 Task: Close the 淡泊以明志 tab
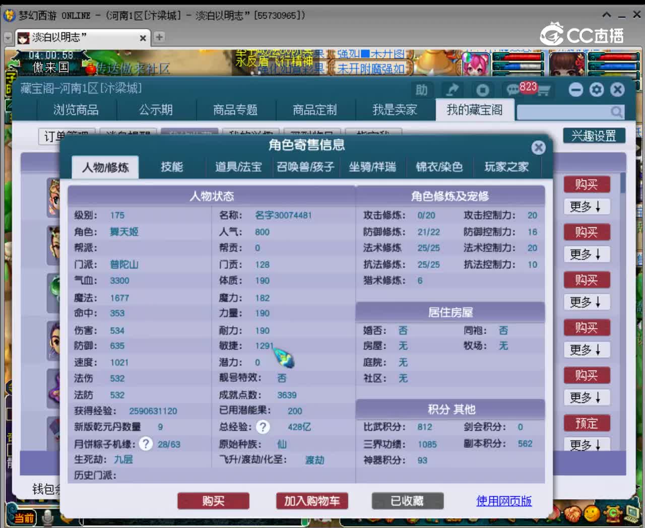[x=143, y=38]
